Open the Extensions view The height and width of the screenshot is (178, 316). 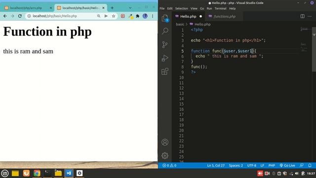(165, 71)
